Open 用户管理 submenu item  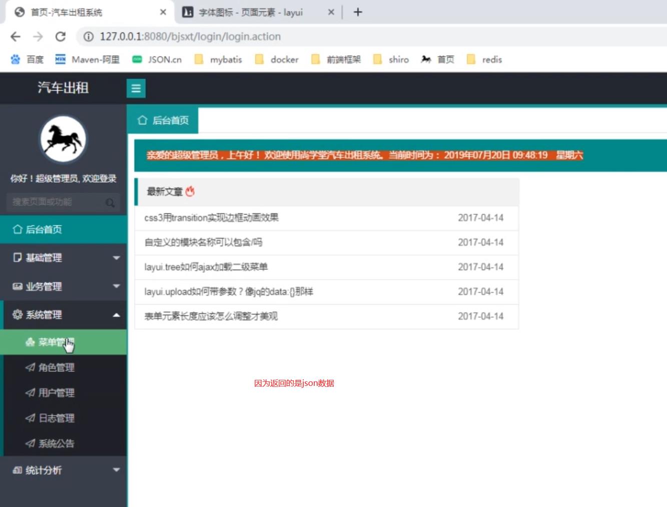pyautogui.click(x=63, y=393)
